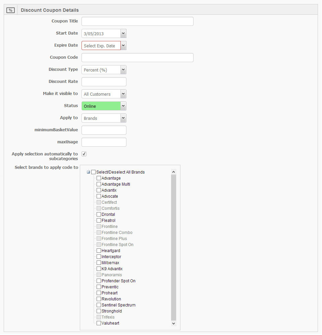Check the Fleatrol brand checkbox
This screenshot has height=336, width=322.
pos(99,220)
